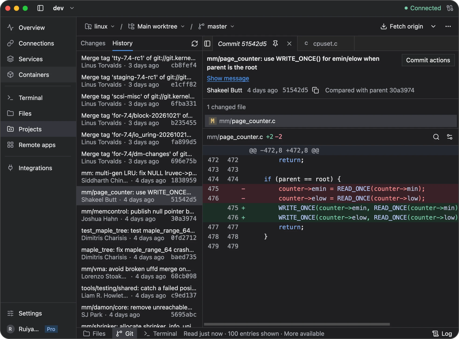Open the bottom Terminal tab
Image resolution: width=459 pixels, height=339 pixels.
[x=160, y=334]
